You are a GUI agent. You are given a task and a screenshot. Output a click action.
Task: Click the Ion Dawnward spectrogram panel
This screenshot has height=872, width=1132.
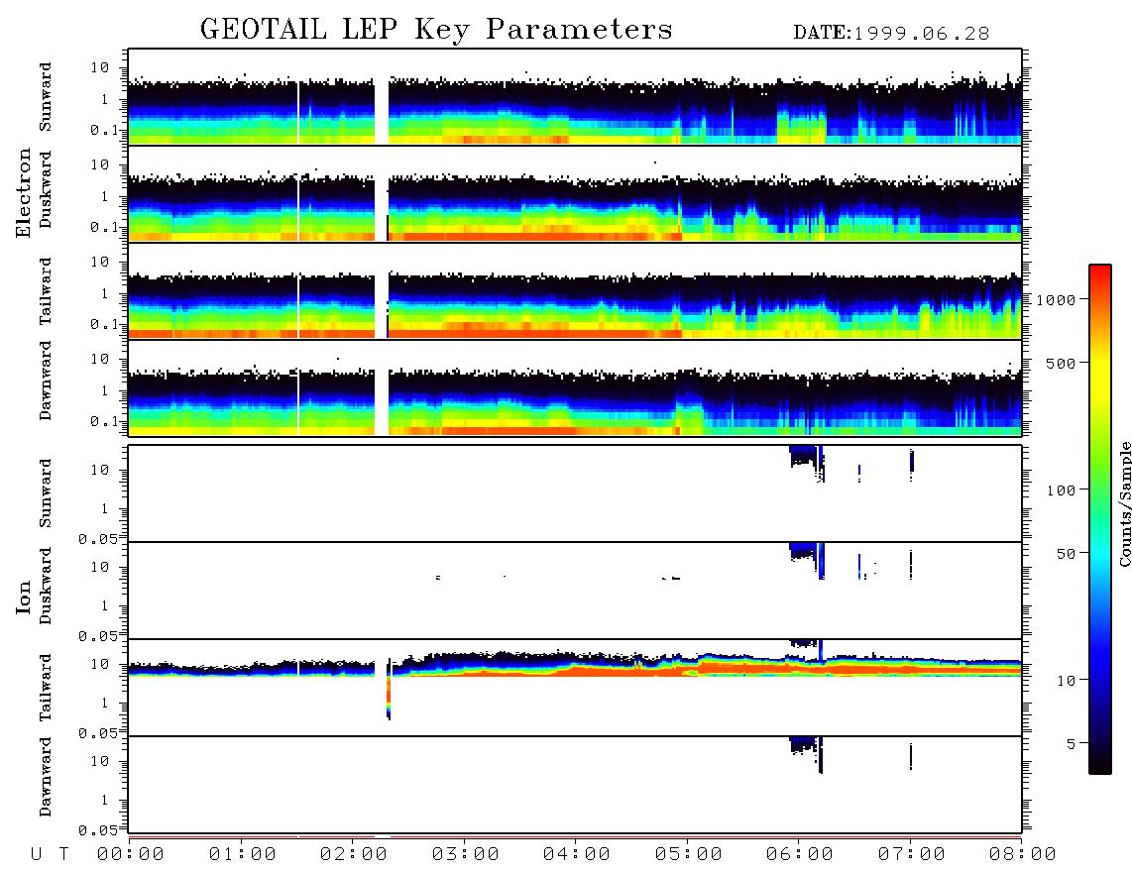[x=575, y=785]
